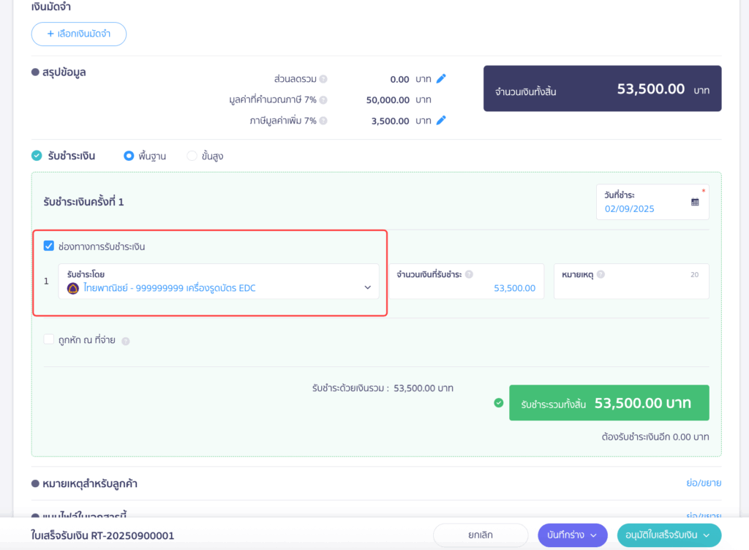Select the พื้นฐาน radio option
The height and width of the screenshot is (550, 749).
click(x=129, y=156)
